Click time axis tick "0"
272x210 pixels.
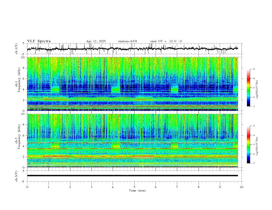point(27,187)
